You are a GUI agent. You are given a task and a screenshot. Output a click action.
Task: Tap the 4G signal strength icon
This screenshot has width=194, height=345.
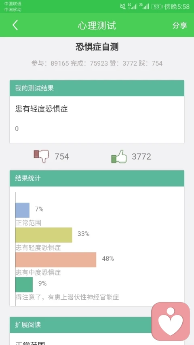[x=132, y=6]
